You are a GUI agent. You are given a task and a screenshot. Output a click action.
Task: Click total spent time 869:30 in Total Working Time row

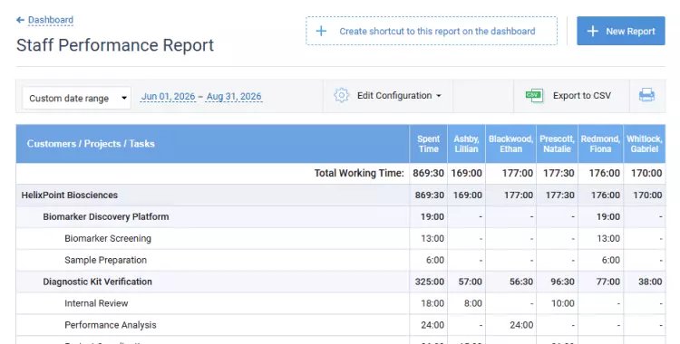tap(428, 173)
